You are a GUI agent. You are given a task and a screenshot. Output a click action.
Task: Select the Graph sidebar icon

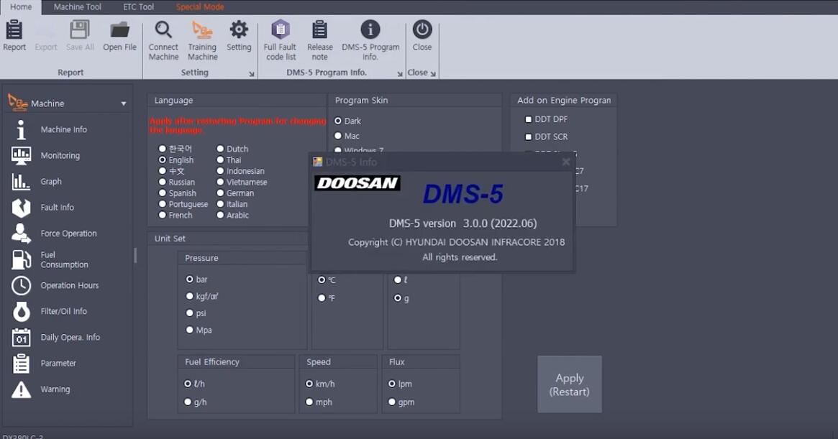[x=51, y=181]
